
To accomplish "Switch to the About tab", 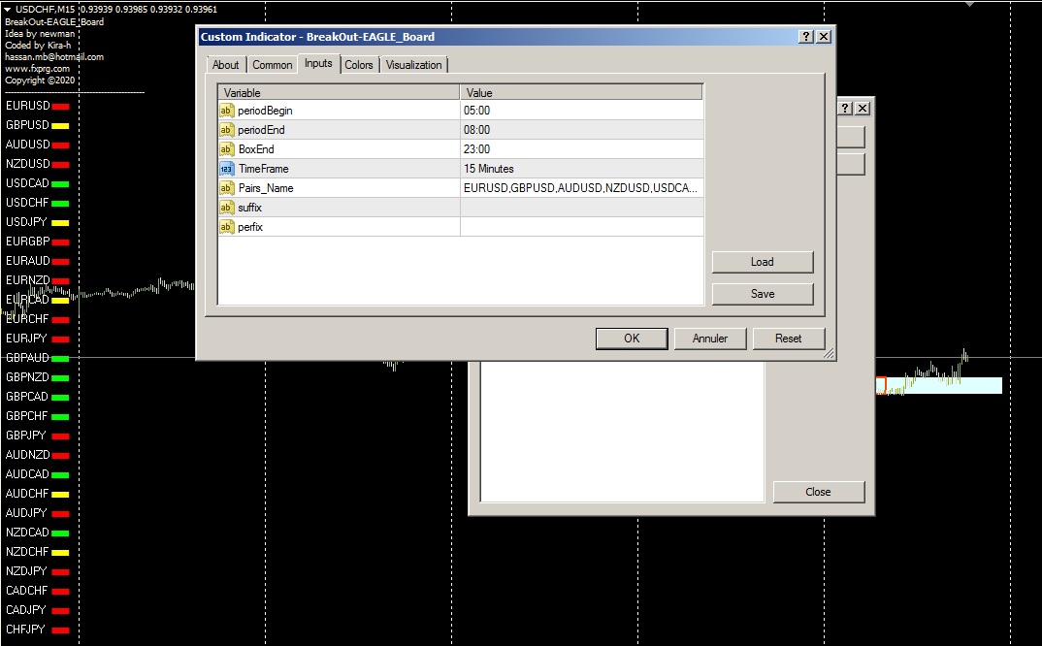I will tap(226, 65).
